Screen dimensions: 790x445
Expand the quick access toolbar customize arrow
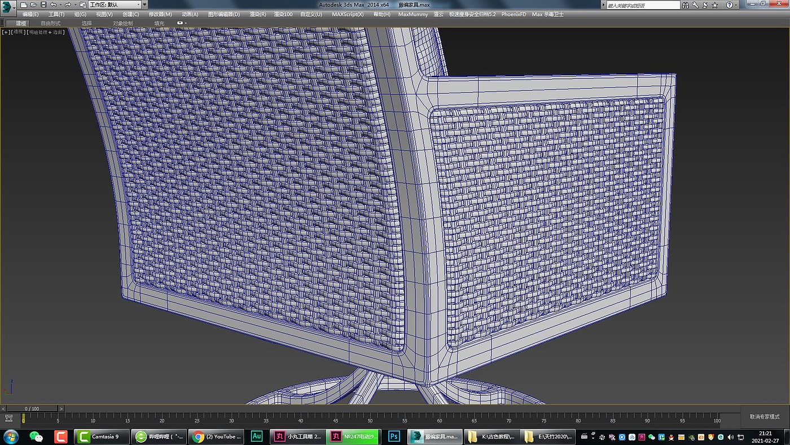click(144, 5)
